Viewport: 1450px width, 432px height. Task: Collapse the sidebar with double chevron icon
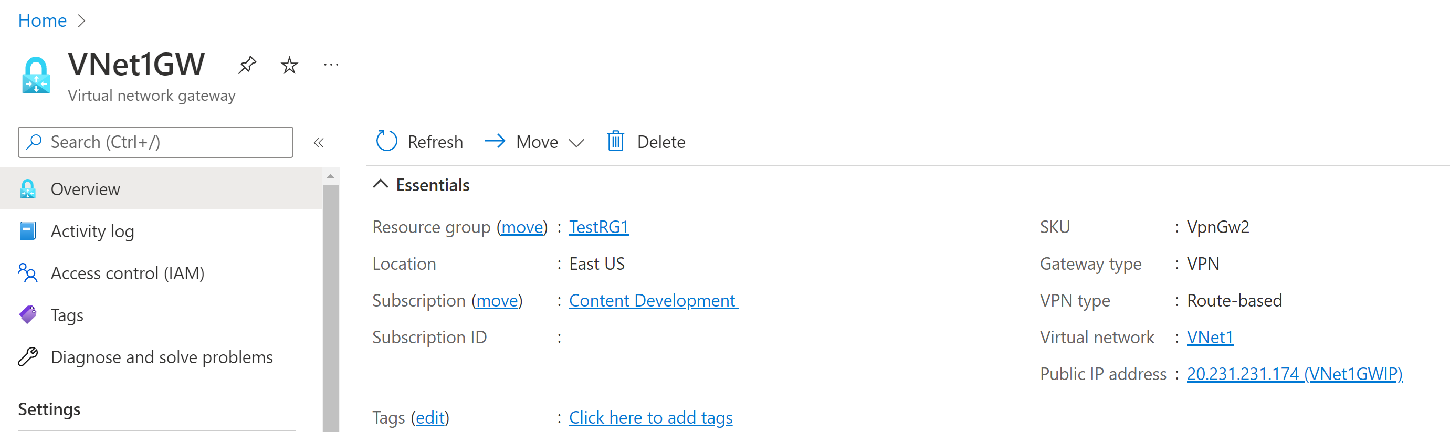(319, 142)
